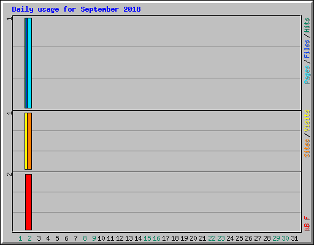Viewport: 314px width, 245px height.
Task: Click the cyan 'Pages' legend label
Action: pyautogui.click(x=307, y=75)
